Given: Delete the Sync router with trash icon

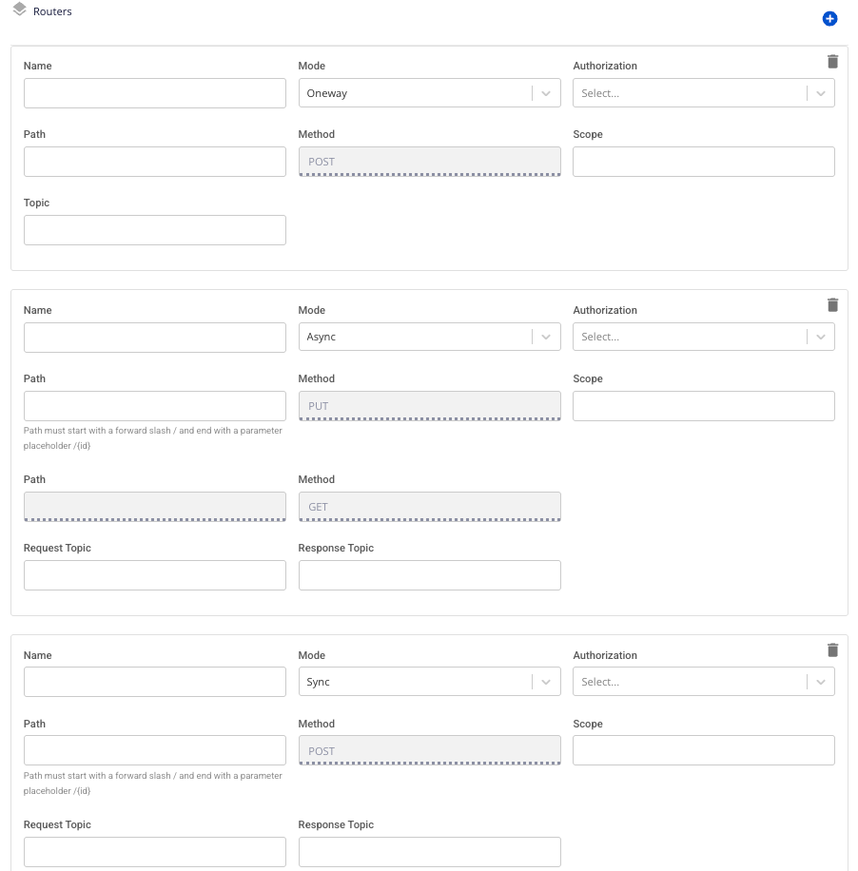Looking at the screenshot, I should pyautogui.click(x=832, y=650).
